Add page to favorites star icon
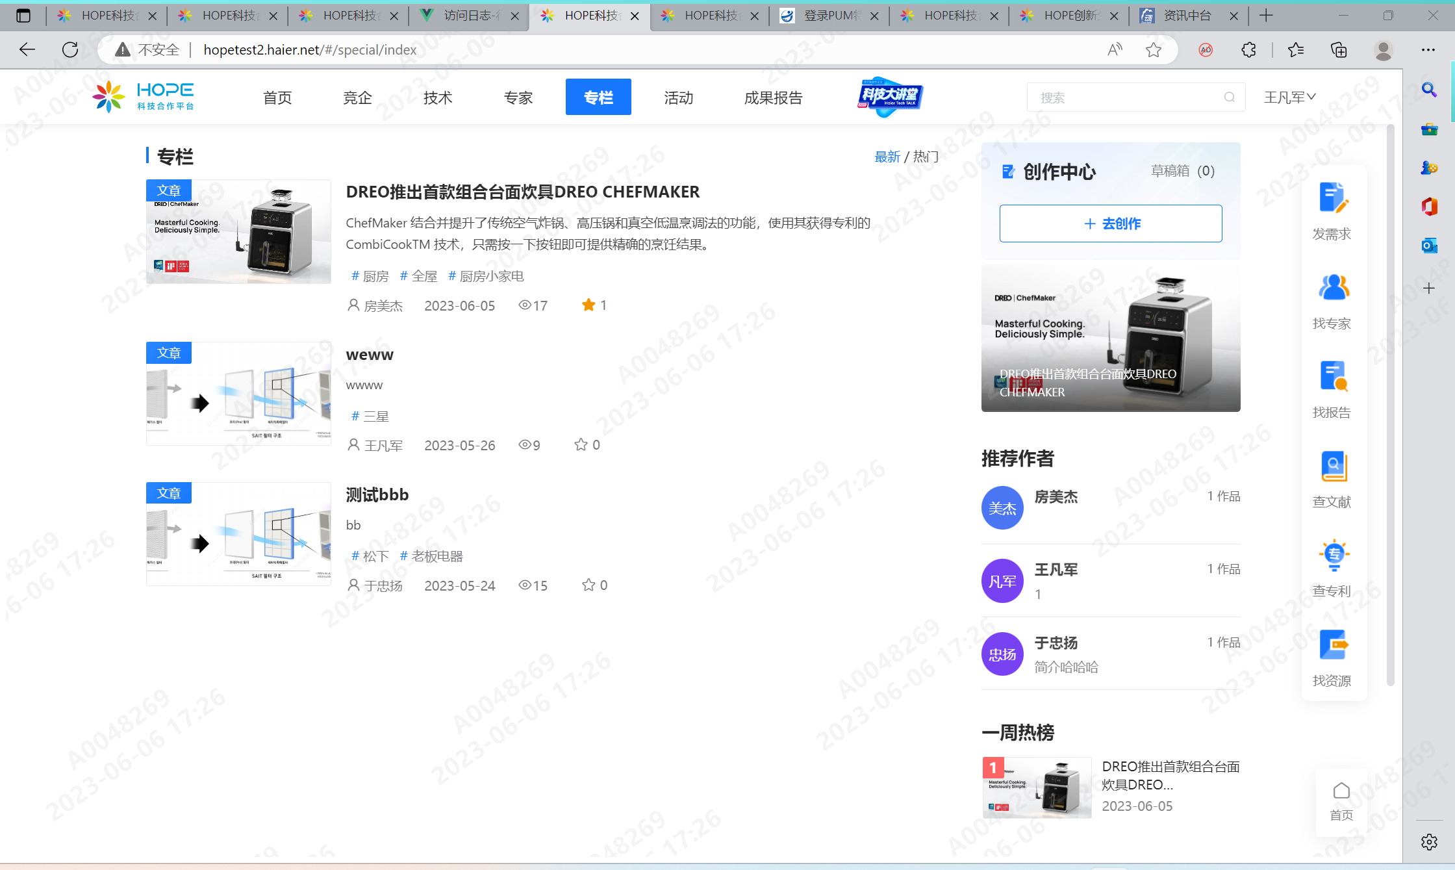Screen dimensions: 1455x870 click(1154, 49)
